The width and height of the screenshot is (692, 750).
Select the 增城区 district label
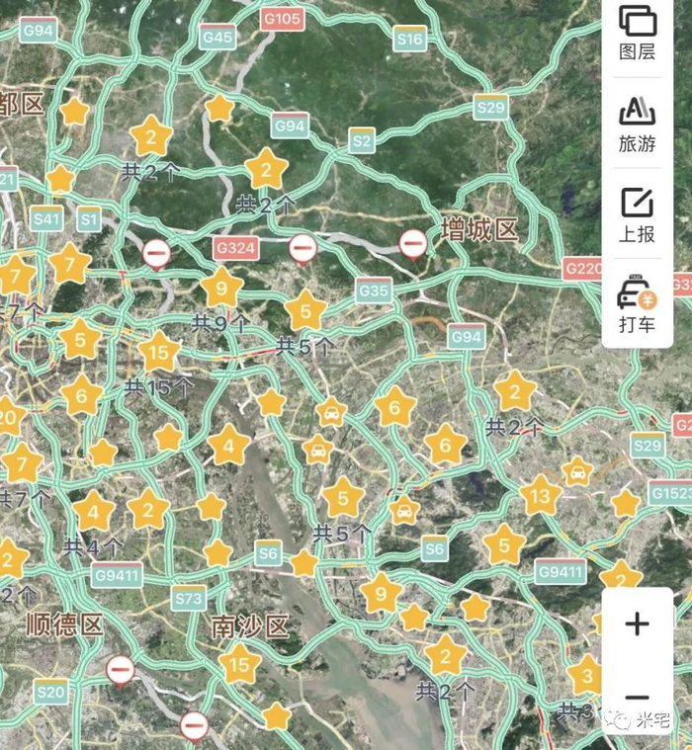(479, 229)
